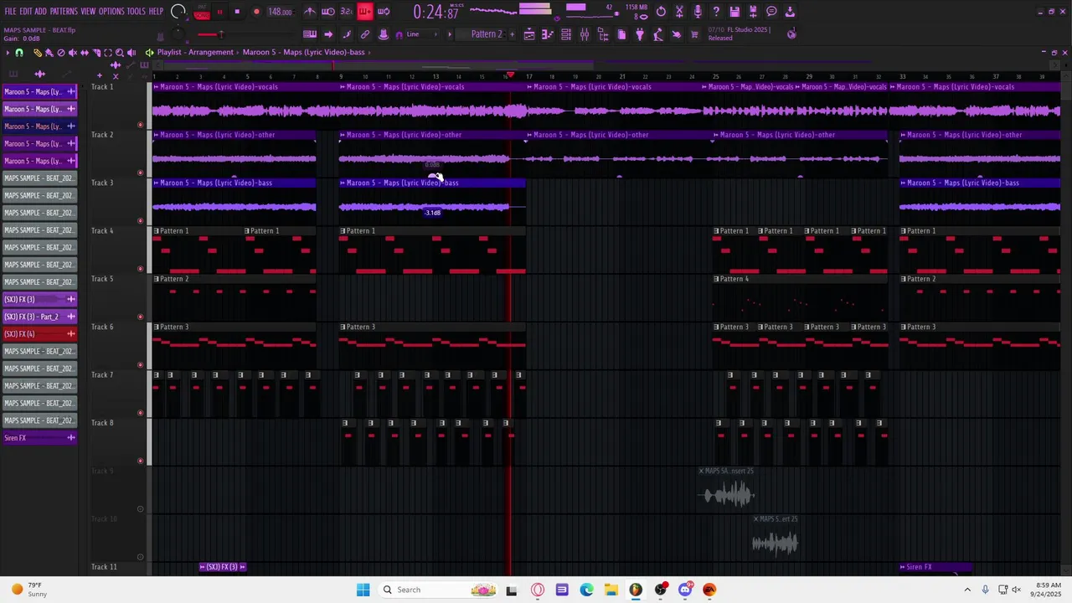Click Maroon 5 - Maps bass breadcrumb
Screen dimensions: 1072x603
[304, 52]
